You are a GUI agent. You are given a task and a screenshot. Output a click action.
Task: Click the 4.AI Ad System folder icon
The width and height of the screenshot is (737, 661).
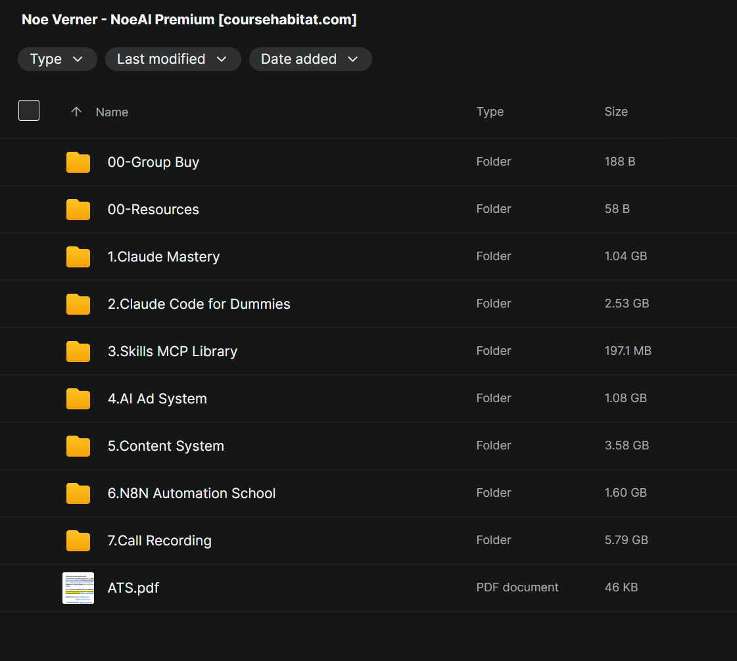click(x=78, y=399)
